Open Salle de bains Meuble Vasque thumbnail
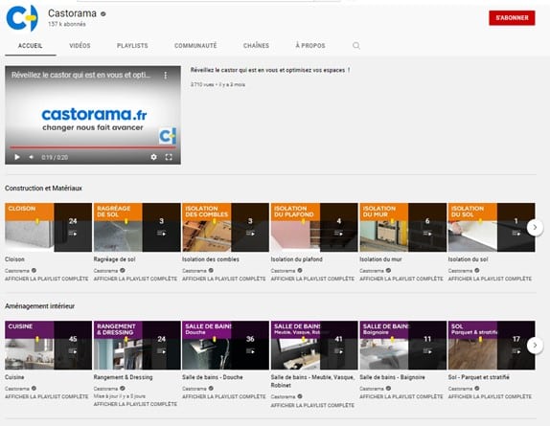This screenshot has height=426, width=550. coord(314,345)
